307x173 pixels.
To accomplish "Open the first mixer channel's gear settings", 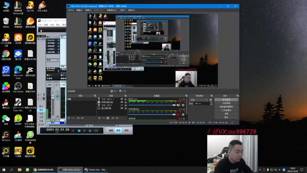I will pos(183,105).
